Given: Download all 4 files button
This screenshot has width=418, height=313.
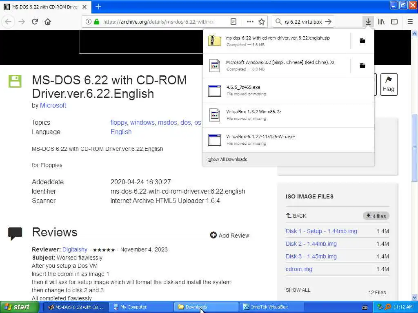Looking at the screenshot, I should pos(376,216).
